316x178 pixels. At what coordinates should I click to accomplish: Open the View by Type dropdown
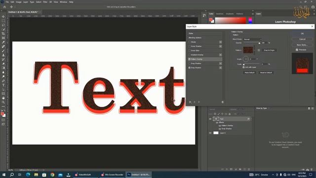263,108
